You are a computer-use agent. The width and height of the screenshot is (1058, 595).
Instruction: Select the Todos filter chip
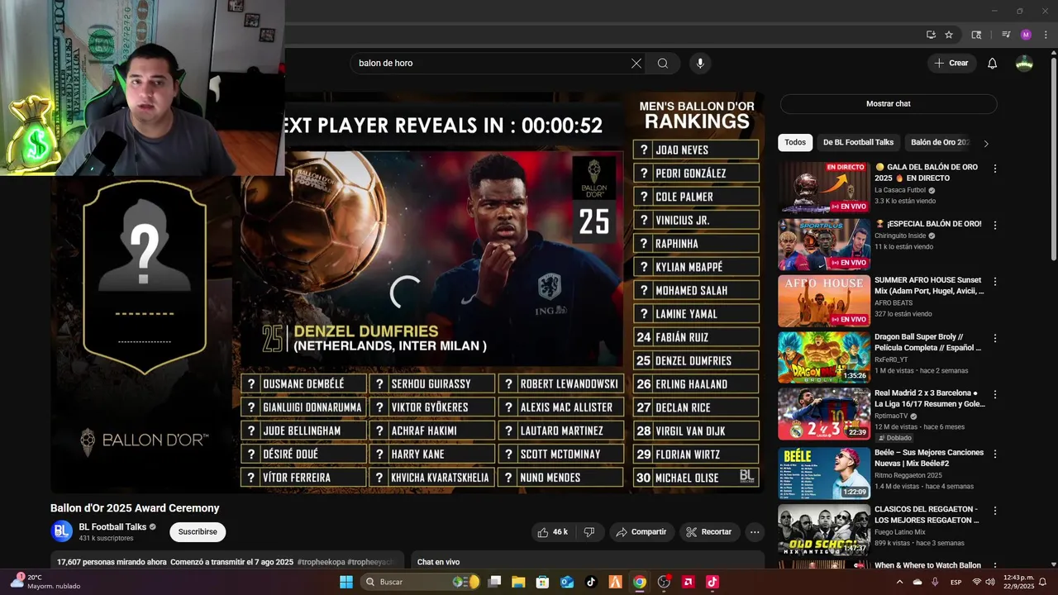click(x=795, y=142)
